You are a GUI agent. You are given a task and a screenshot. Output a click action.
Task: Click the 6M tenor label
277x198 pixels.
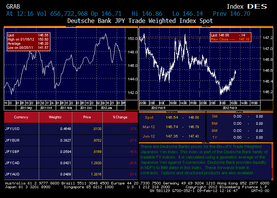click(215, 123)
